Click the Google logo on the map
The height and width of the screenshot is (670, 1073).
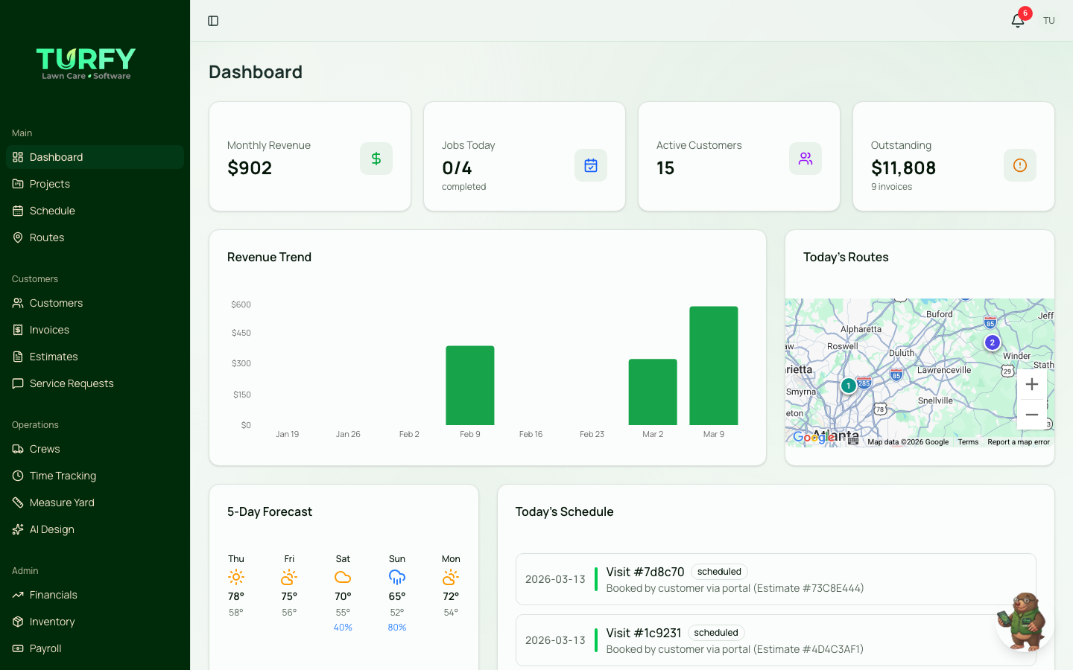tap(814, 438)
